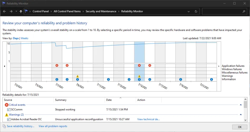Click View technical details for Adobe Acrobat
This screenshot has width=250, height=132.
148,119
